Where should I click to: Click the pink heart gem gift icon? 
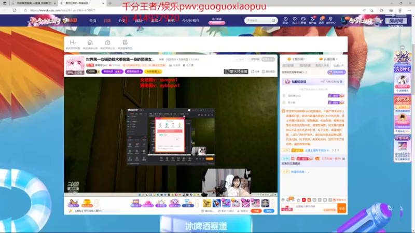(x=148, y=203)
